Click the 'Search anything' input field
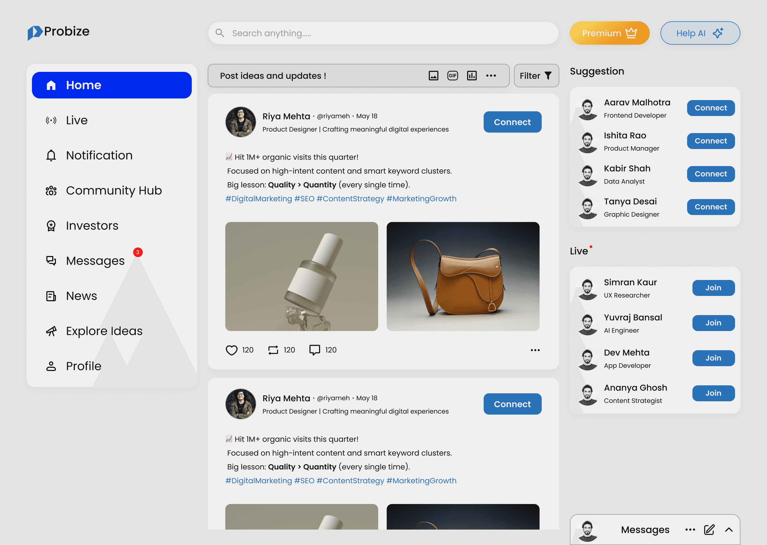767x545 pixels. click(x=383, y=33)
